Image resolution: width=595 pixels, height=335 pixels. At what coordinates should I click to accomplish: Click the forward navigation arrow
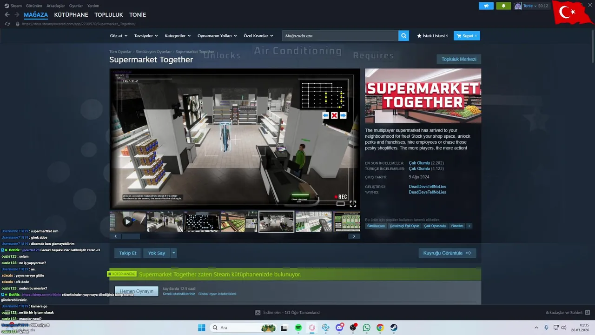pos(16,15)
